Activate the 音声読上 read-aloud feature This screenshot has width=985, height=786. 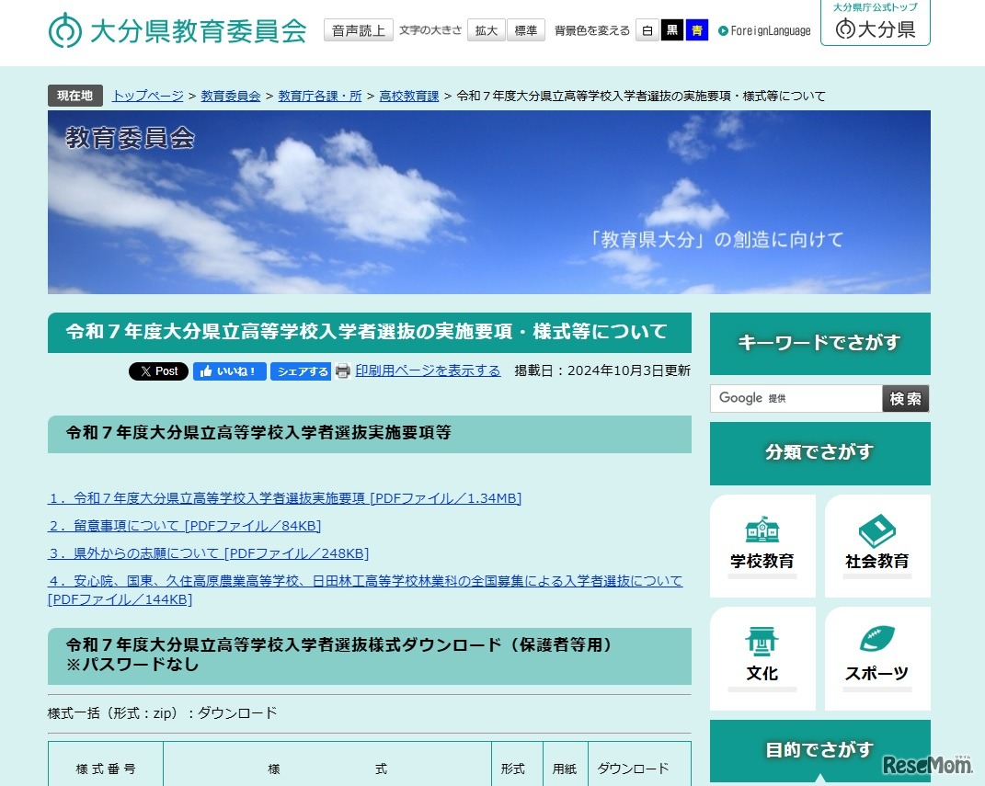358,29
